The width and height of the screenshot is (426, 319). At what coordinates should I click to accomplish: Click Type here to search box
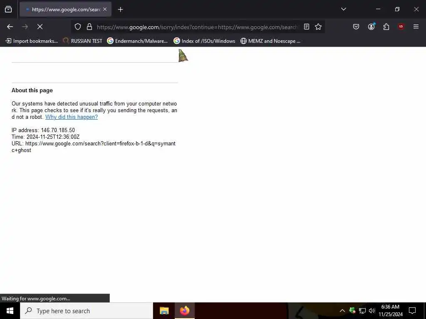[87, 311]
